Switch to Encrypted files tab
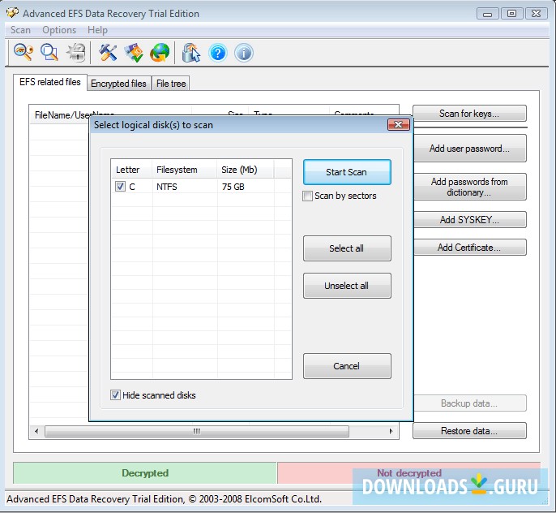556x513 pixels. 119,84
